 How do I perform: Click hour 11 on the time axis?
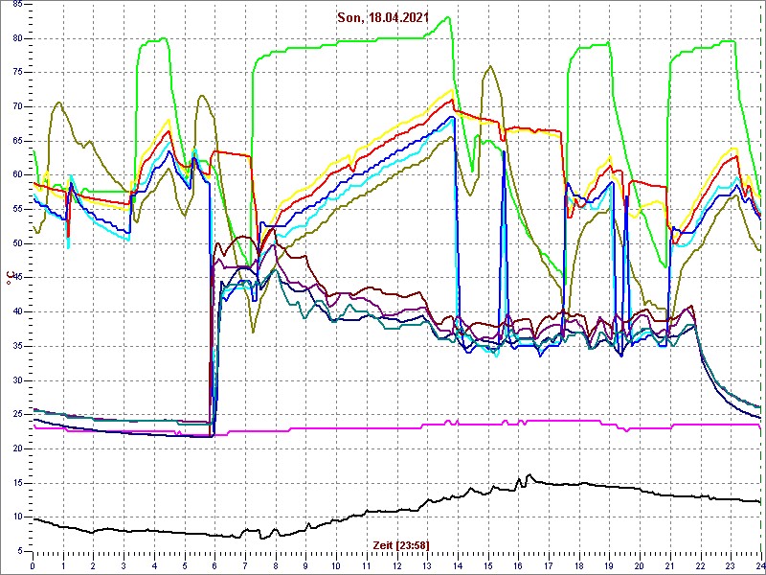click(x=367, y=566)
